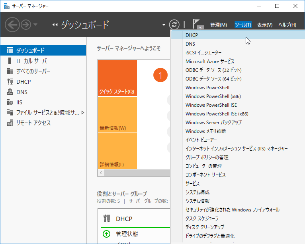The width and height of the screenshot is (305, 244).
Task: Expand the ファイル サービスと記憶域サ... submenu arrow
Action: 83,113
